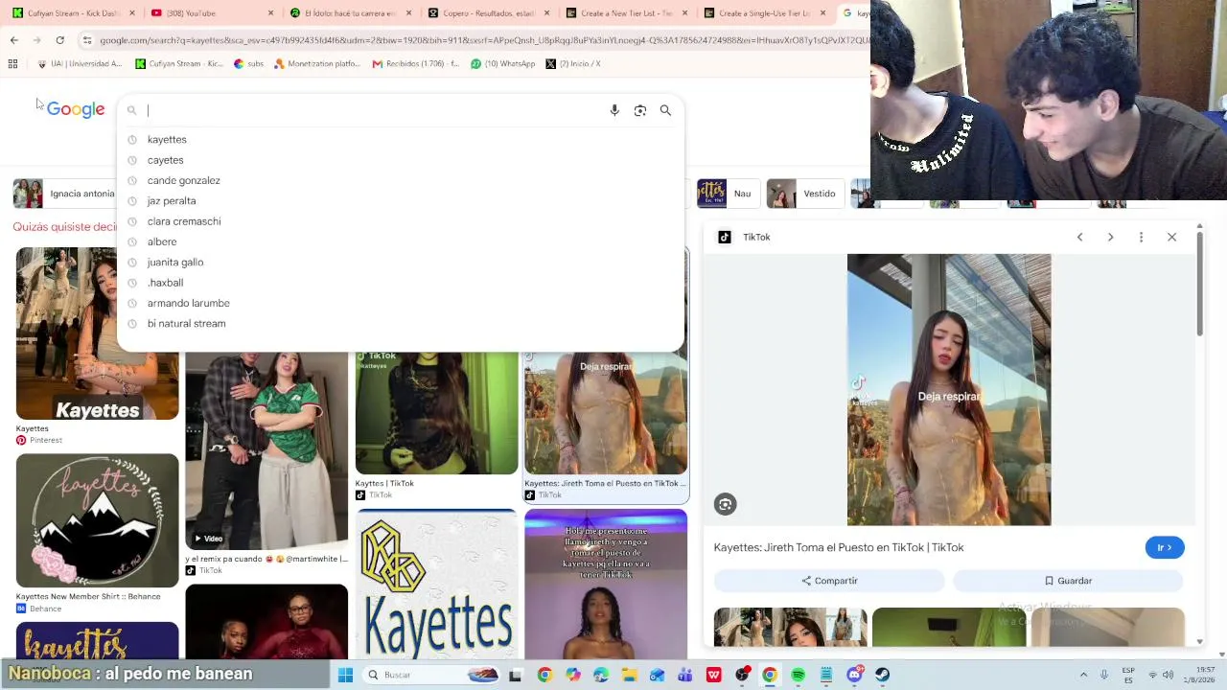Click into the Google search text field
The width and height of the screenshot is (1227, 690).
[374, 110]
